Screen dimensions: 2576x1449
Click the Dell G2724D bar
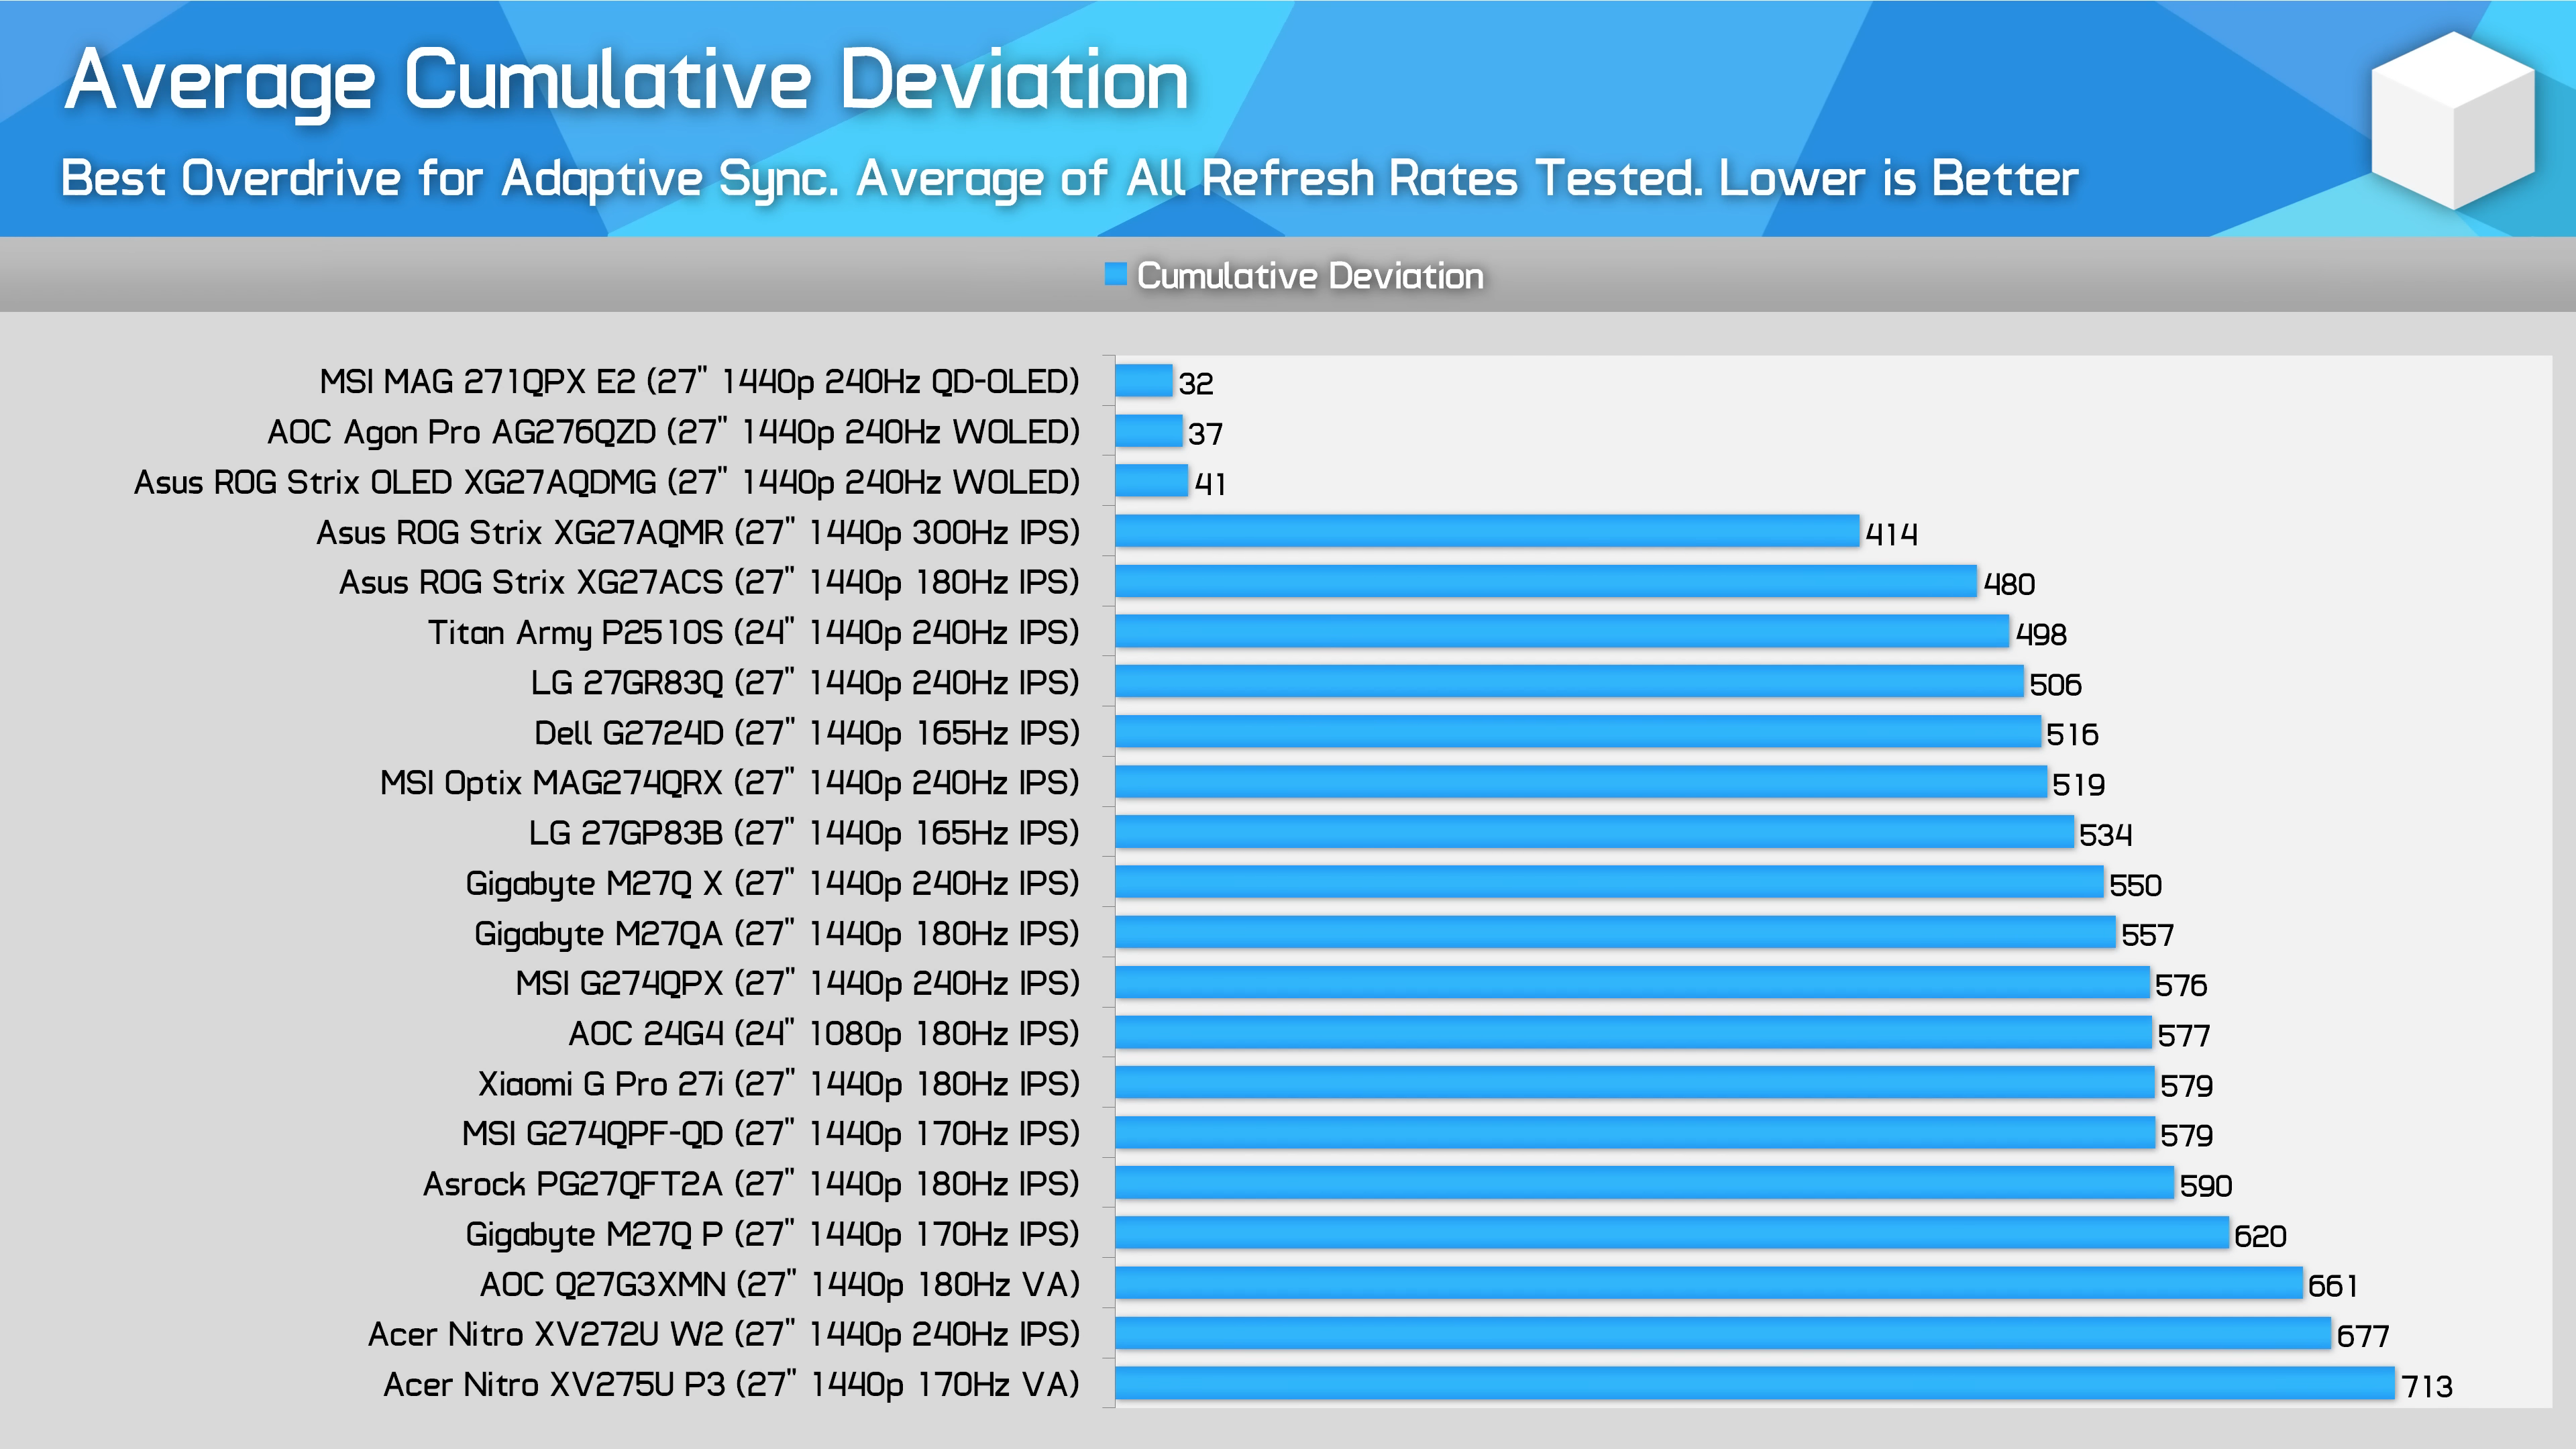(1578, 732)
